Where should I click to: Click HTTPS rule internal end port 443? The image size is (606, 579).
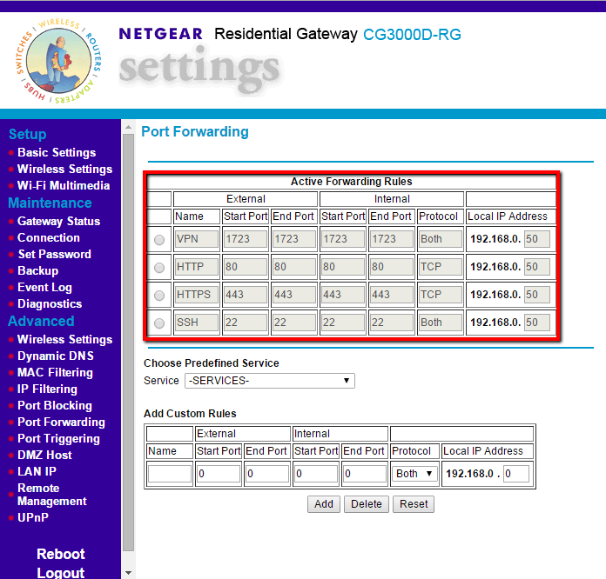click(392, 295)
